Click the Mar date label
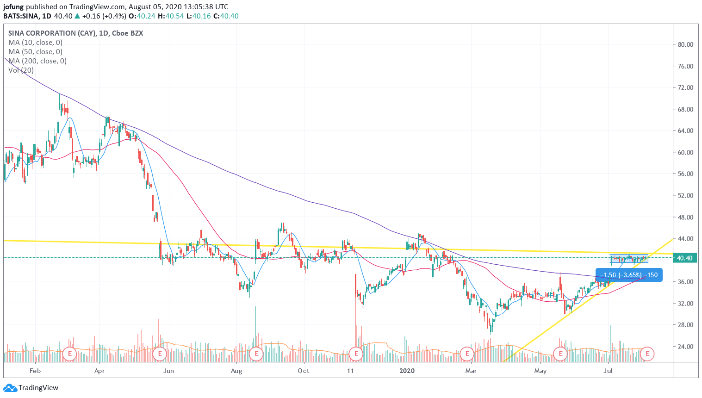Viewport: 702px width, 398px height. click(x=471, y=371)
